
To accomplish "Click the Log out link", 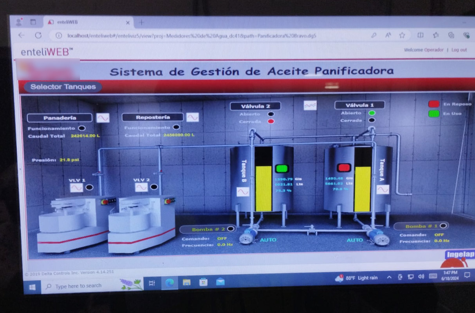I will point(459,50).
